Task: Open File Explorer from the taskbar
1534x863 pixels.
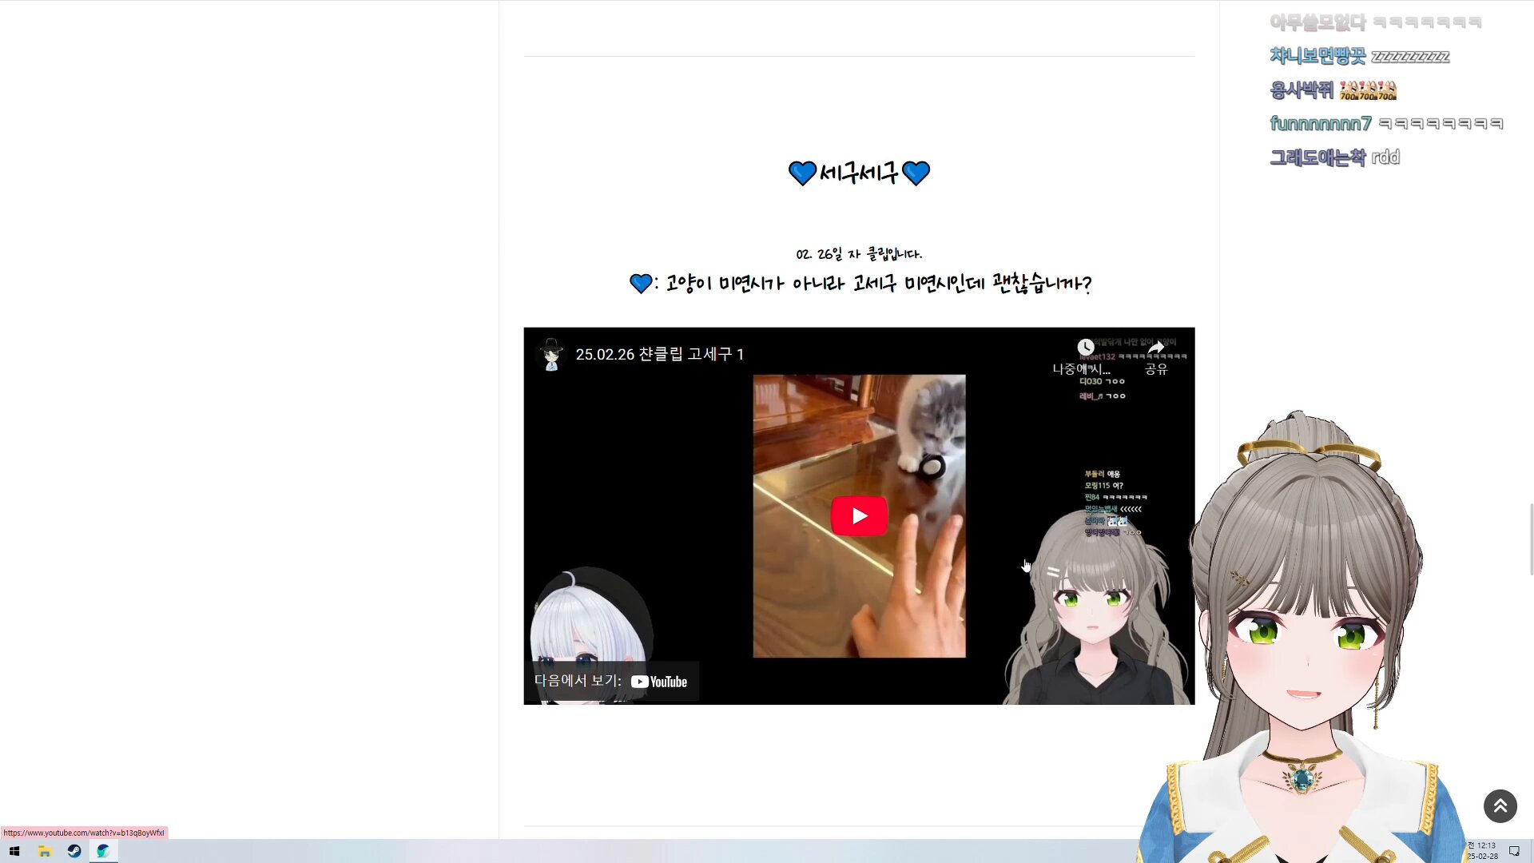Action: pos(45,851)
